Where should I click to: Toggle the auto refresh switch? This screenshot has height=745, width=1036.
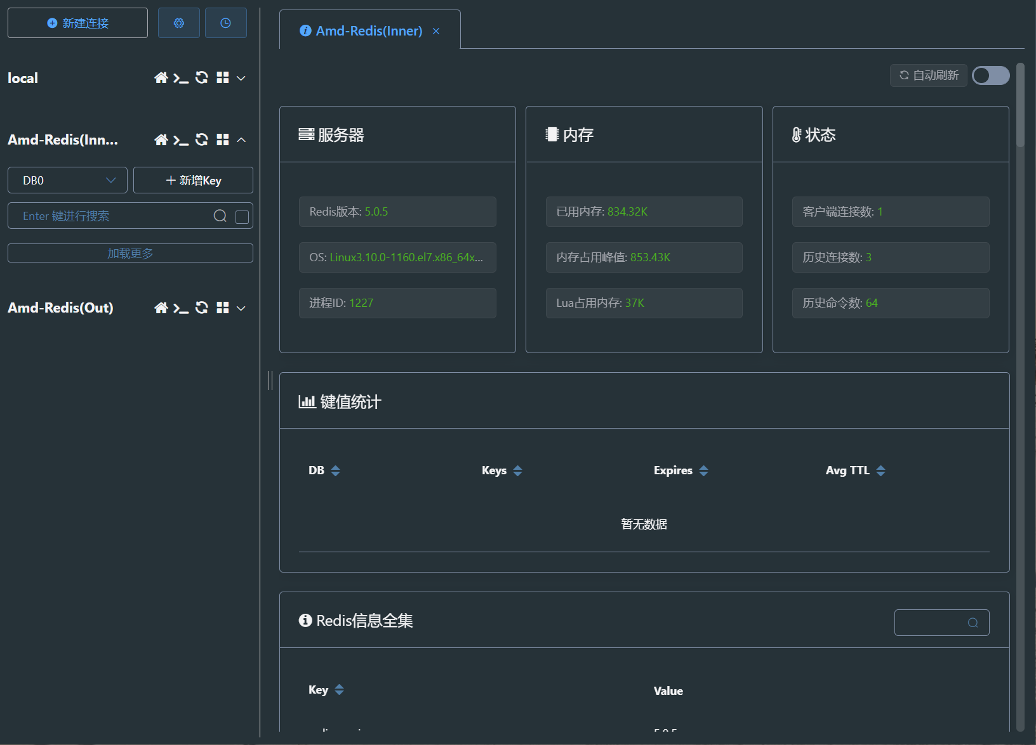click(x=991, y=75)
